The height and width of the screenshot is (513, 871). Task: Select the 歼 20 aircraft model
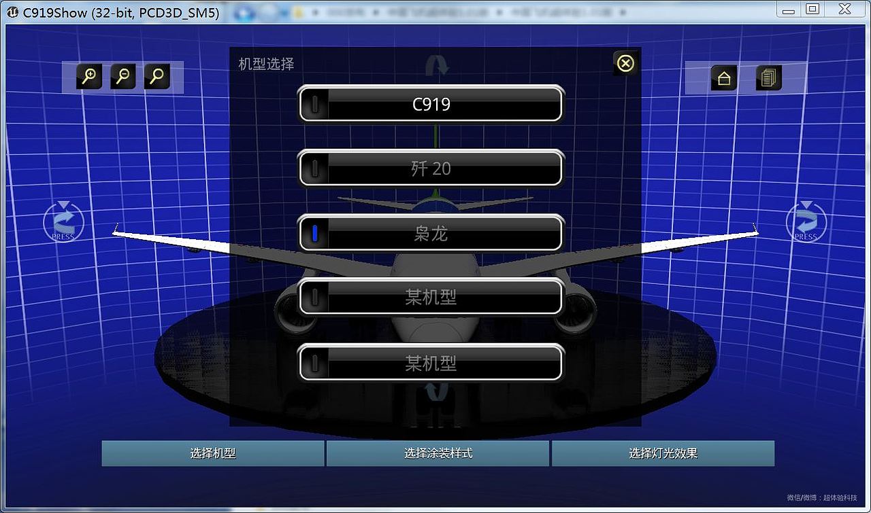(431, 169)
